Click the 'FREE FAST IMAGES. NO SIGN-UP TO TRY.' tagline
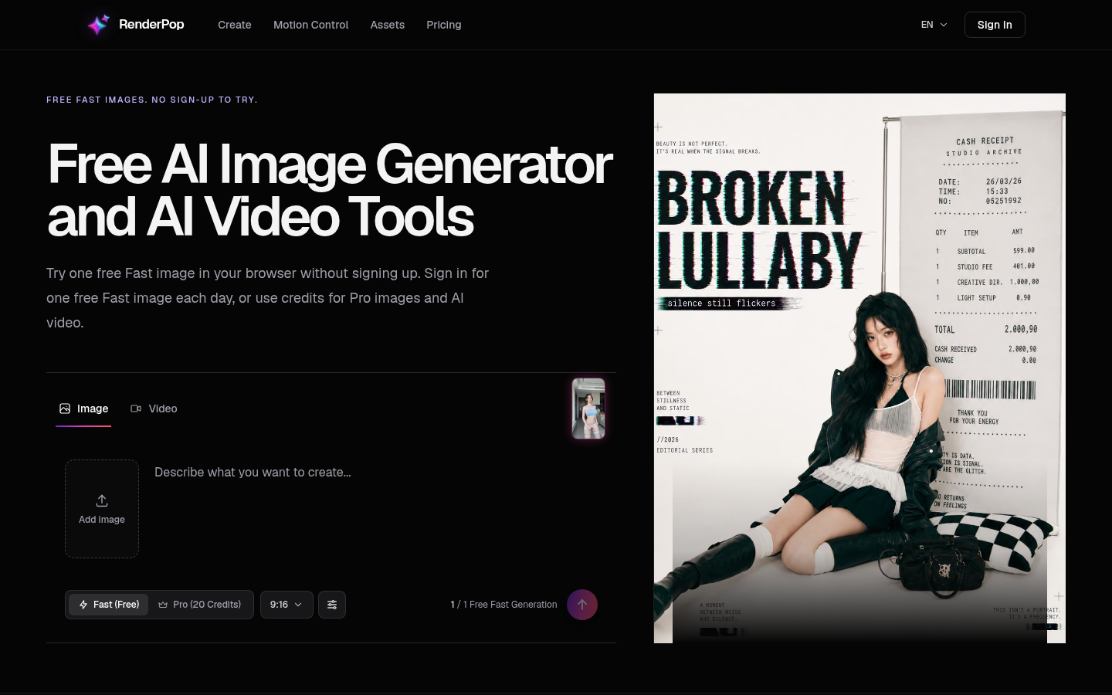 pyautogui.click(x=152, y=100)
